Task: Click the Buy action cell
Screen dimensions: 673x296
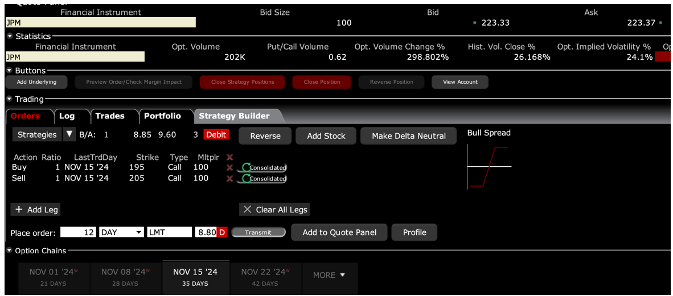Action: pos(19,167)
